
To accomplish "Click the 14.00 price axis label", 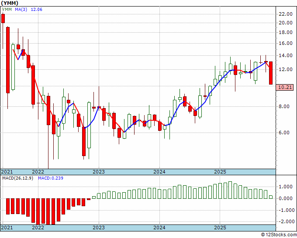I will [286, 56].
